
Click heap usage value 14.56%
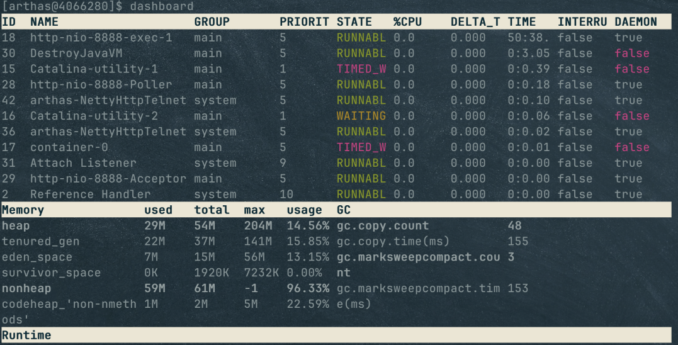pos(308,225)
